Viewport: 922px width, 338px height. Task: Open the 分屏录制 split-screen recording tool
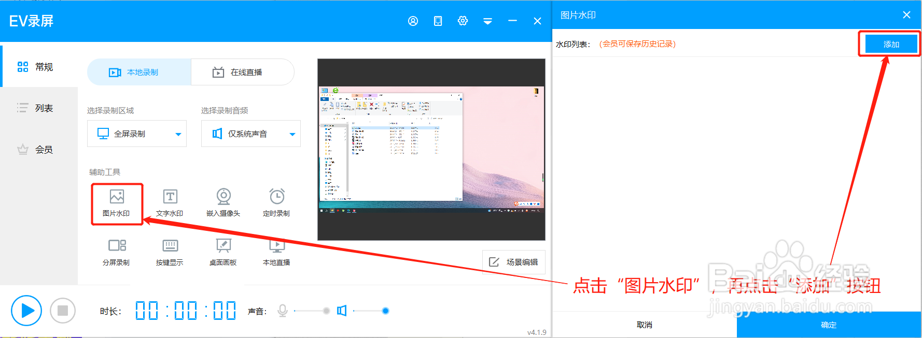[117, 253]
